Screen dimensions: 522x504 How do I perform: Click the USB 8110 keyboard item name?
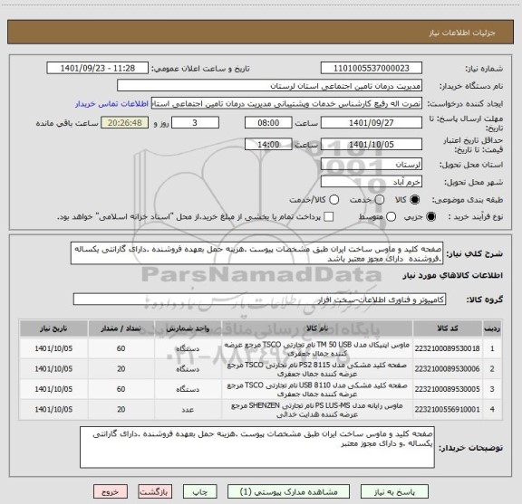click(x=317, y=389)
